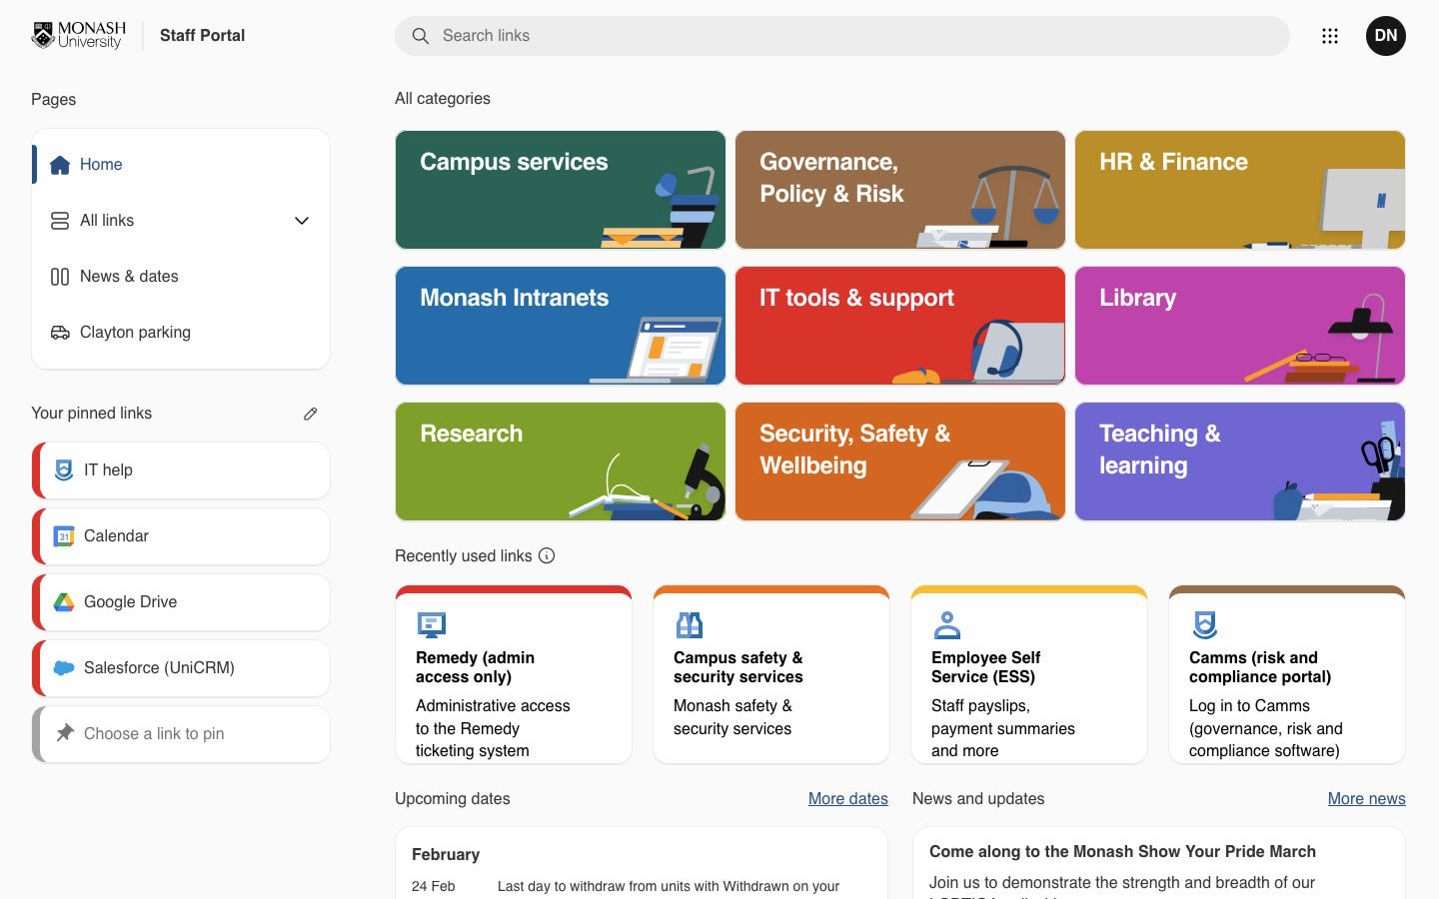Click the Google Calendar icon

[x=64, y=536]
